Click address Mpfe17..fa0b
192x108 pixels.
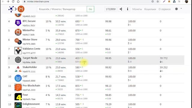coord(28,35)
